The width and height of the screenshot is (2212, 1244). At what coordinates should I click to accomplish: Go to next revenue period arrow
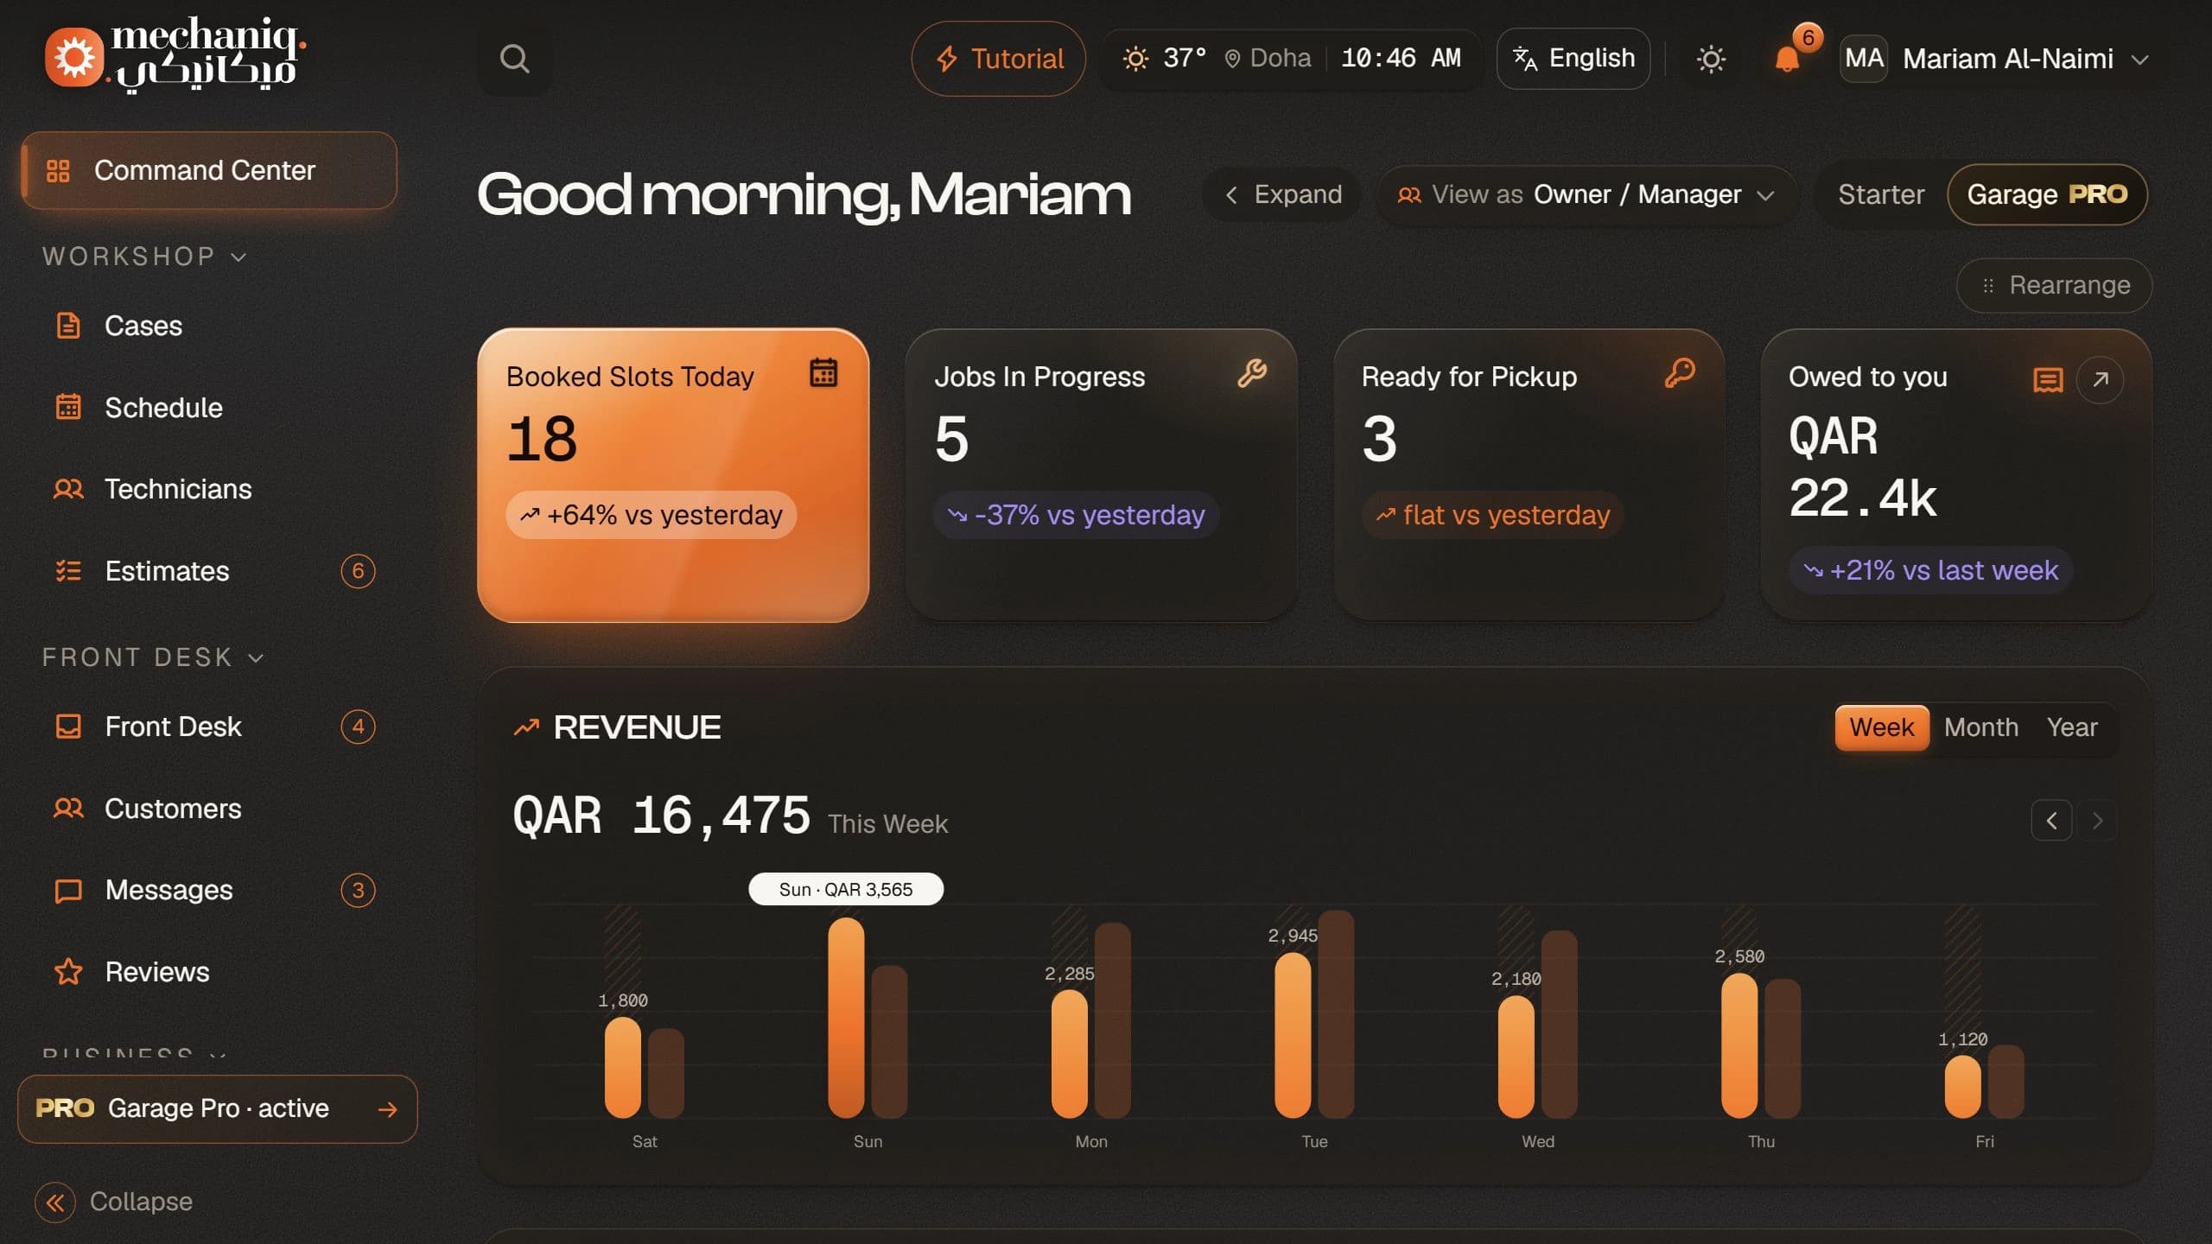pyautogui.click(x=2096, y=820)
